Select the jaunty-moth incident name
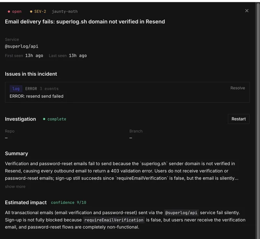This screenshot has width=260, height=239. click(x=65, y=11)
